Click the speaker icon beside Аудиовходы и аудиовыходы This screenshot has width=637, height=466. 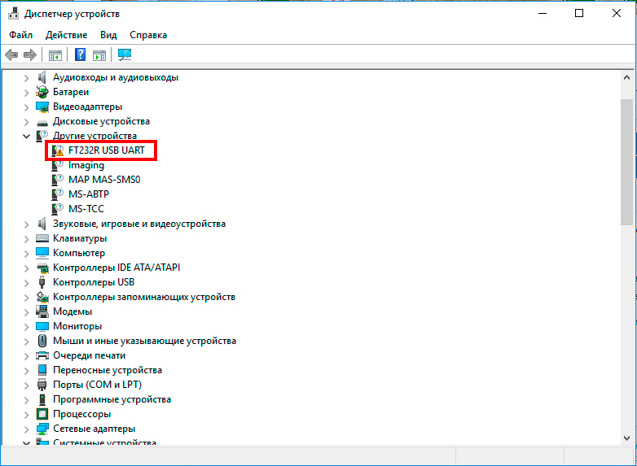click(x=42, y=77)
